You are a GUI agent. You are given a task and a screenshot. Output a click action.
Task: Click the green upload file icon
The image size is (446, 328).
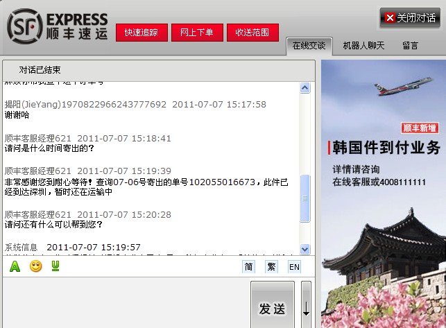pos(55,266)
